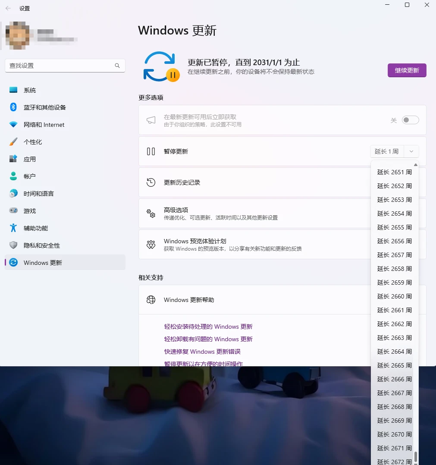Viewport: 436px width, 465px height.
Task: Click the back arrow icon
Action: click(x=8, y=8)
